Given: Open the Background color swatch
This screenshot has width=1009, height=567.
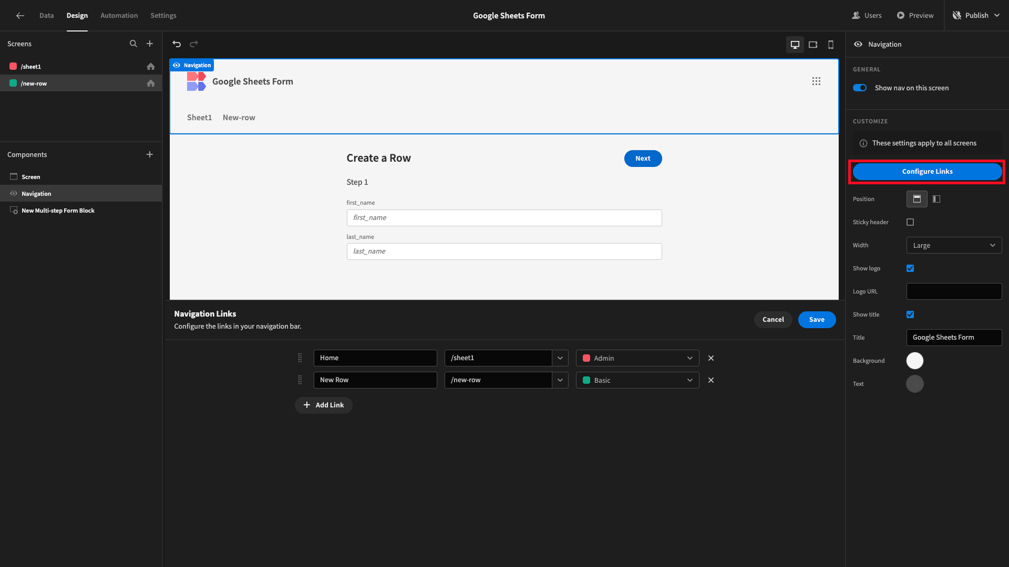Looking at the screenshot, I should [x=915, y=361].
